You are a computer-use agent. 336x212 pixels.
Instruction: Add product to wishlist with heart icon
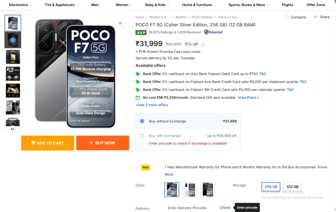120,23
